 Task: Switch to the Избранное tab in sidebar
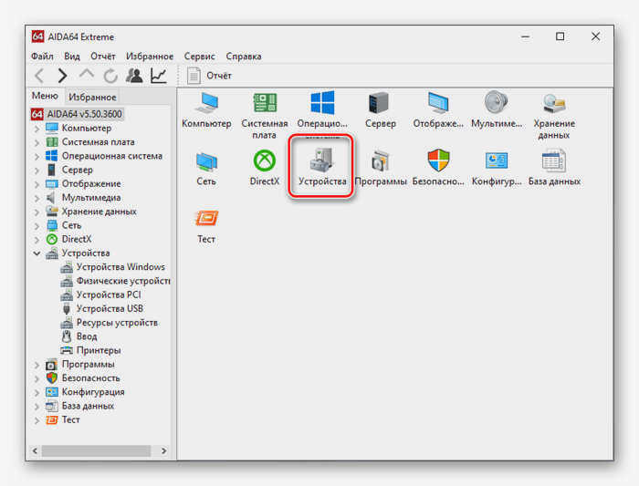click(92, 97)
